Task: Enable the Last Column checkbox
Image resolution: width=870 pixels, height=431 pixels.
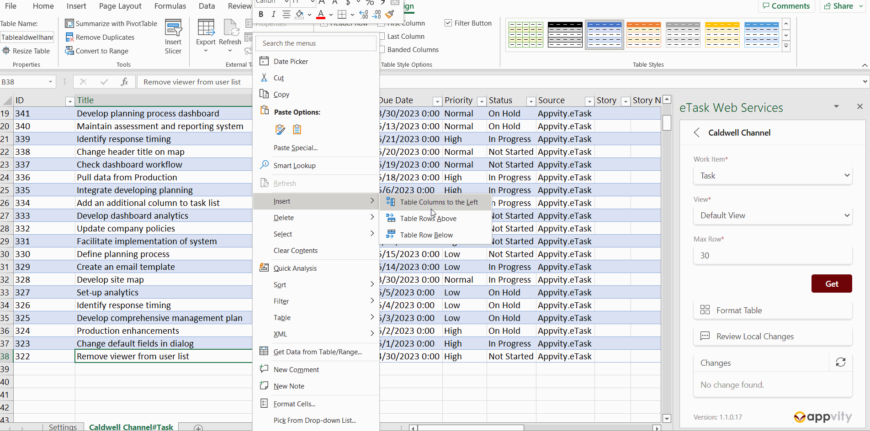Action: [382, 37]
